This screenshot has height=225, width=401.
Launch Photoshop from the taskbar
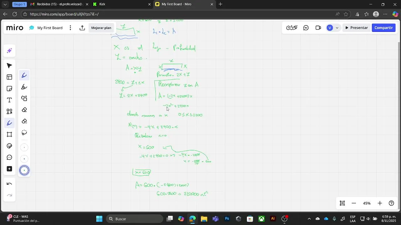click(227, 219)
